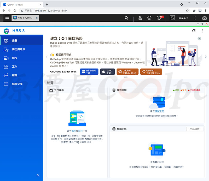Click the 警示記錄 panel list icon
The width and height of the screenshot is (209, 181).
(x=114, y=129)
